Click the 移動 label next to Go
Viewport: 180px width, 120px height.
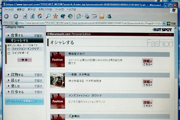(x=174, y=24)
